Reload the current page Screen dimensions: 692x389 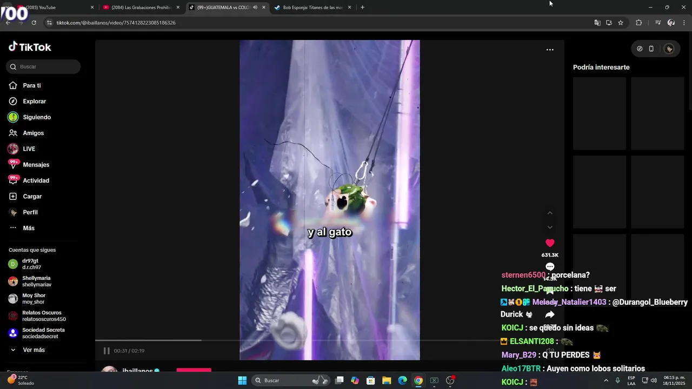pyautogui.click(x=34, y=23)
